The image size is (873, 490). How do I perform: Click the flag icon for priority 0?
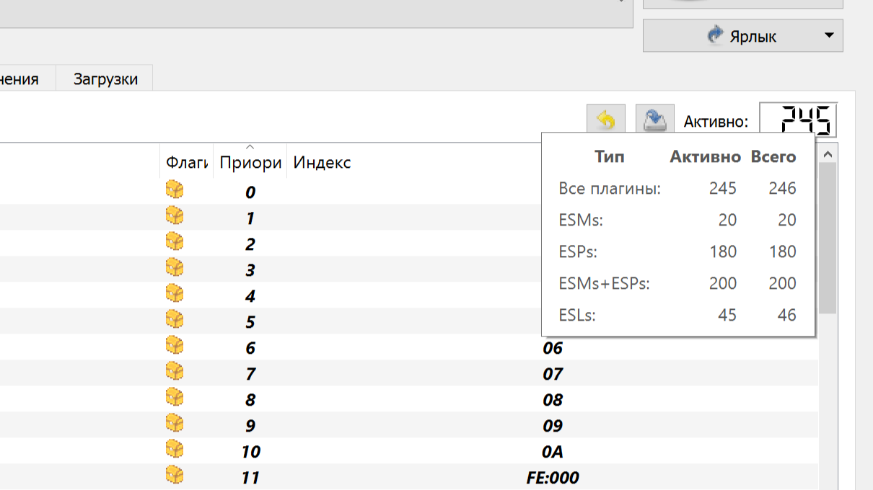pos(174,190)
